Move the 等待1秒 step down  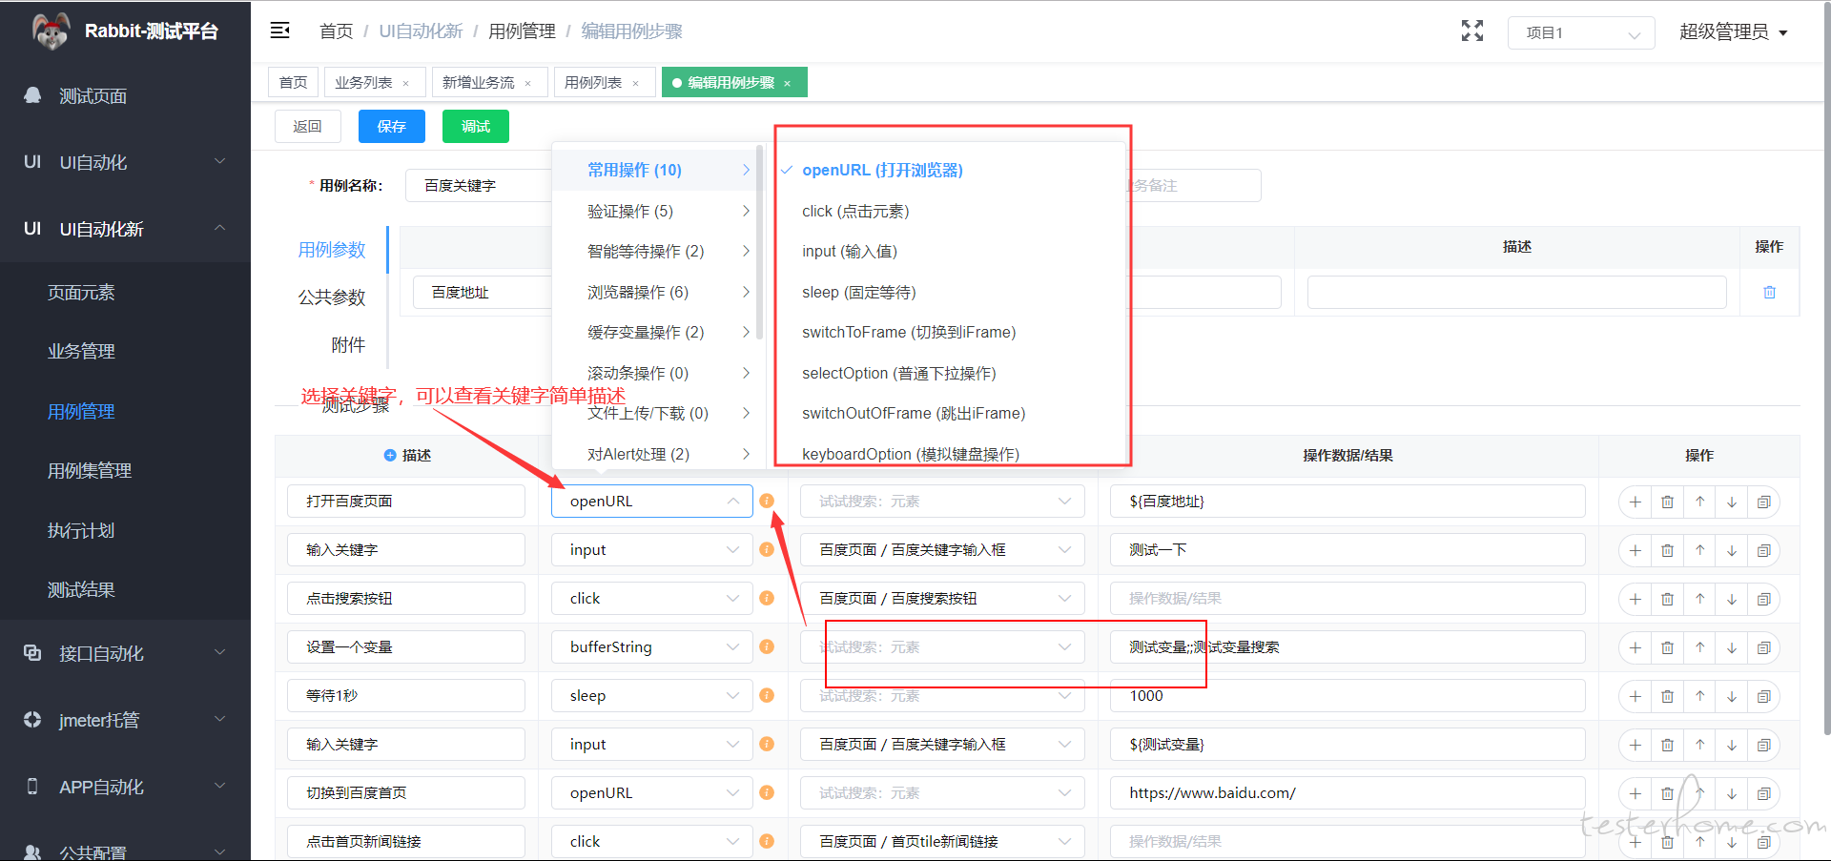point(1732,696)
